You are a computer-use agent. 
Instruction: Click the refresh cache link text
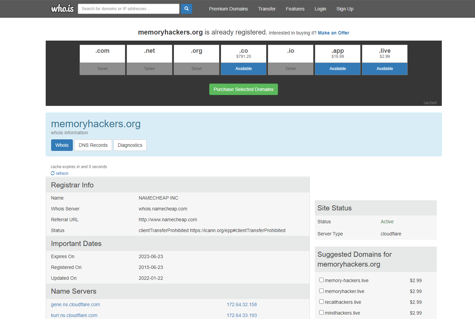(62, 174)
